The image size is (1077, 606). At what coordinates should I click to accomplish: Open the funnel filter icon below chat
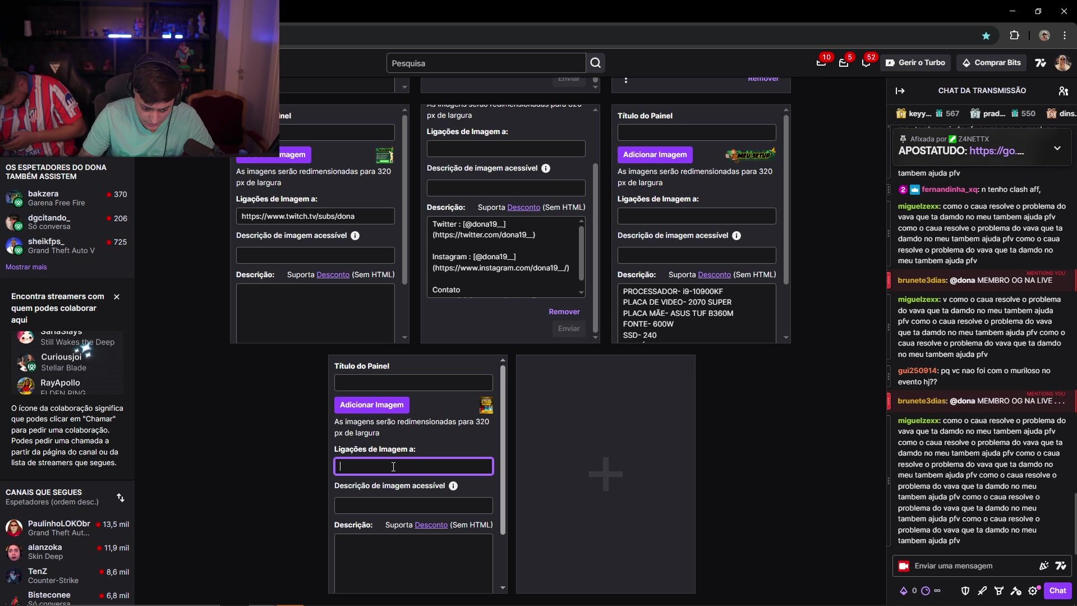point(999,591)
